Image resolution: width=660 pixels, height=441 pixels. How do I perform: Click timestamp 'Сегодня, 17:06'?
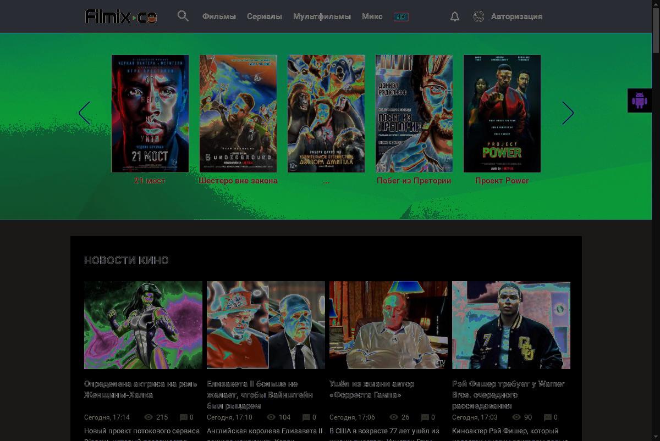pos(352,417)
